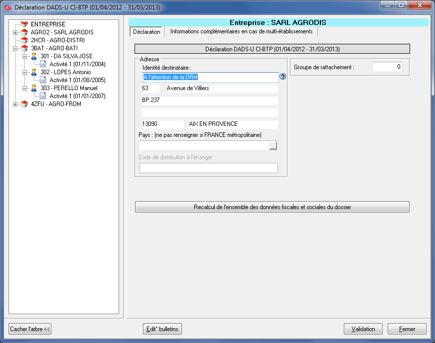The width and height of the screenshot is (435, 343).
Task: Click the person icon for 301 - DA SILVA JOSE
Action: pos(34,56)
